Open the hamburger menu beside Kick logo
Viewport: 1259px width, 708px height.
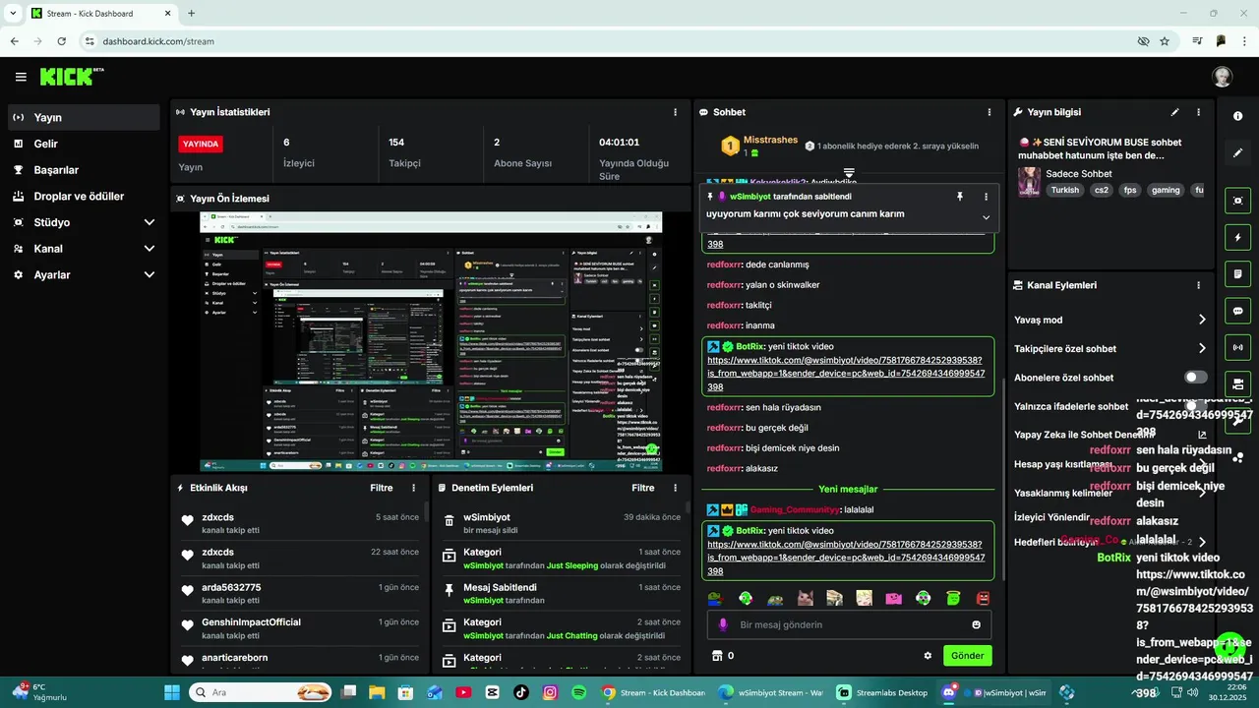click(21, 77)
